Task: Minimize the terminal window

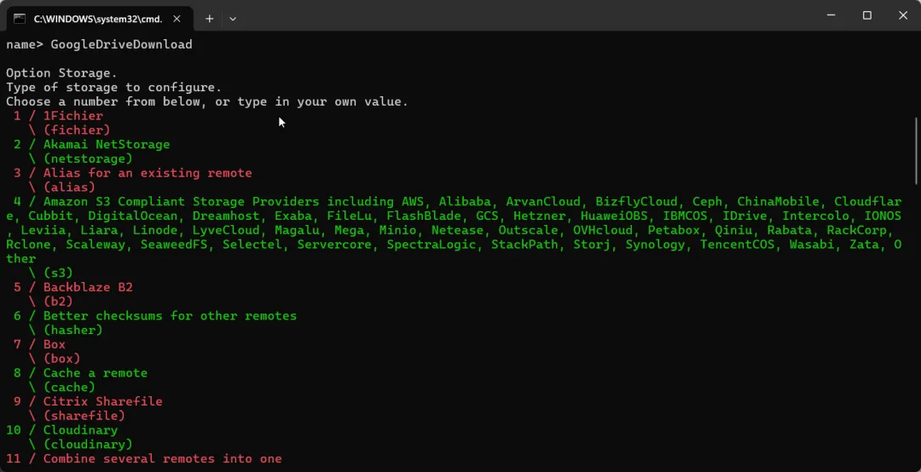Action: pyautogui.click(x=831, y=15)
